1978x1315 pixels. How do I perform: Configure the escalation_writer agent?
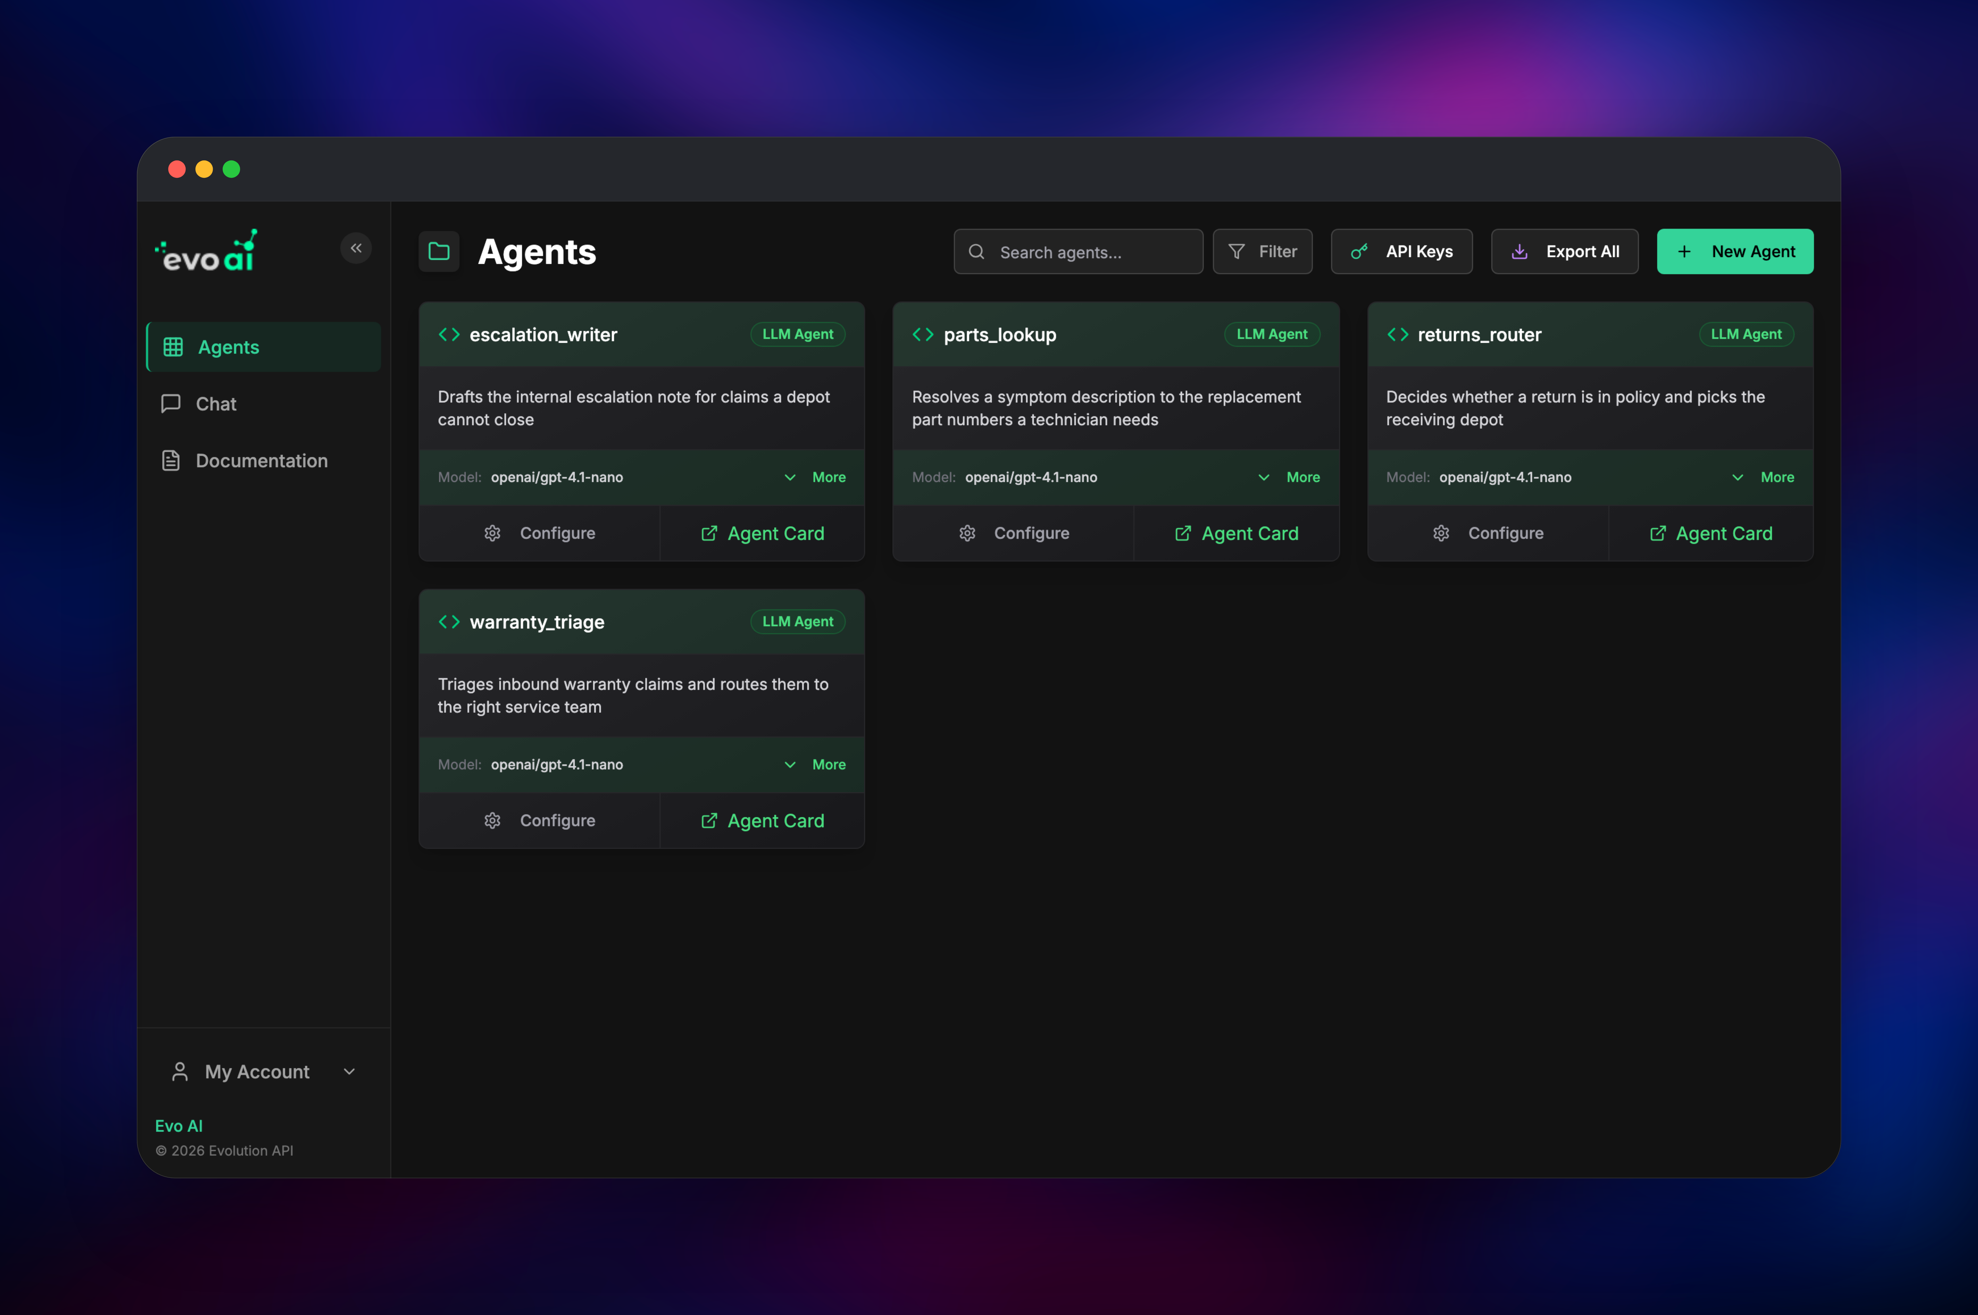pyautogui.click(x=539, y=533)
